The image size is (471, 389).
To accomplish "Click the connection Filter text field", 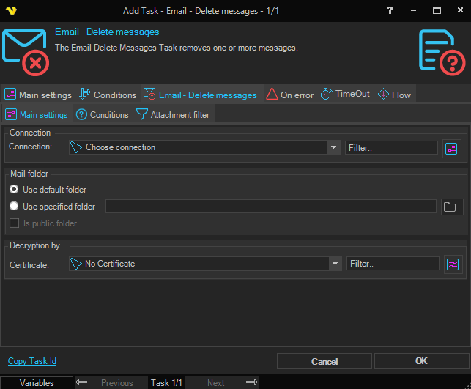I will point(391,148).
